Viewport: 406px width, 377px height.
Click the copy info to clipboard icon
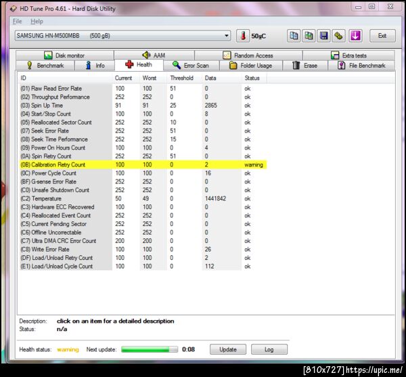[294, 36]
